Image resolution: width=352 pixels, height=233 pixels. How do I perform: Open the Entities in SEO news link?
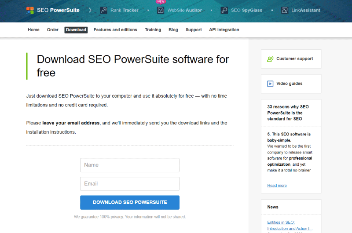(290, 226)
